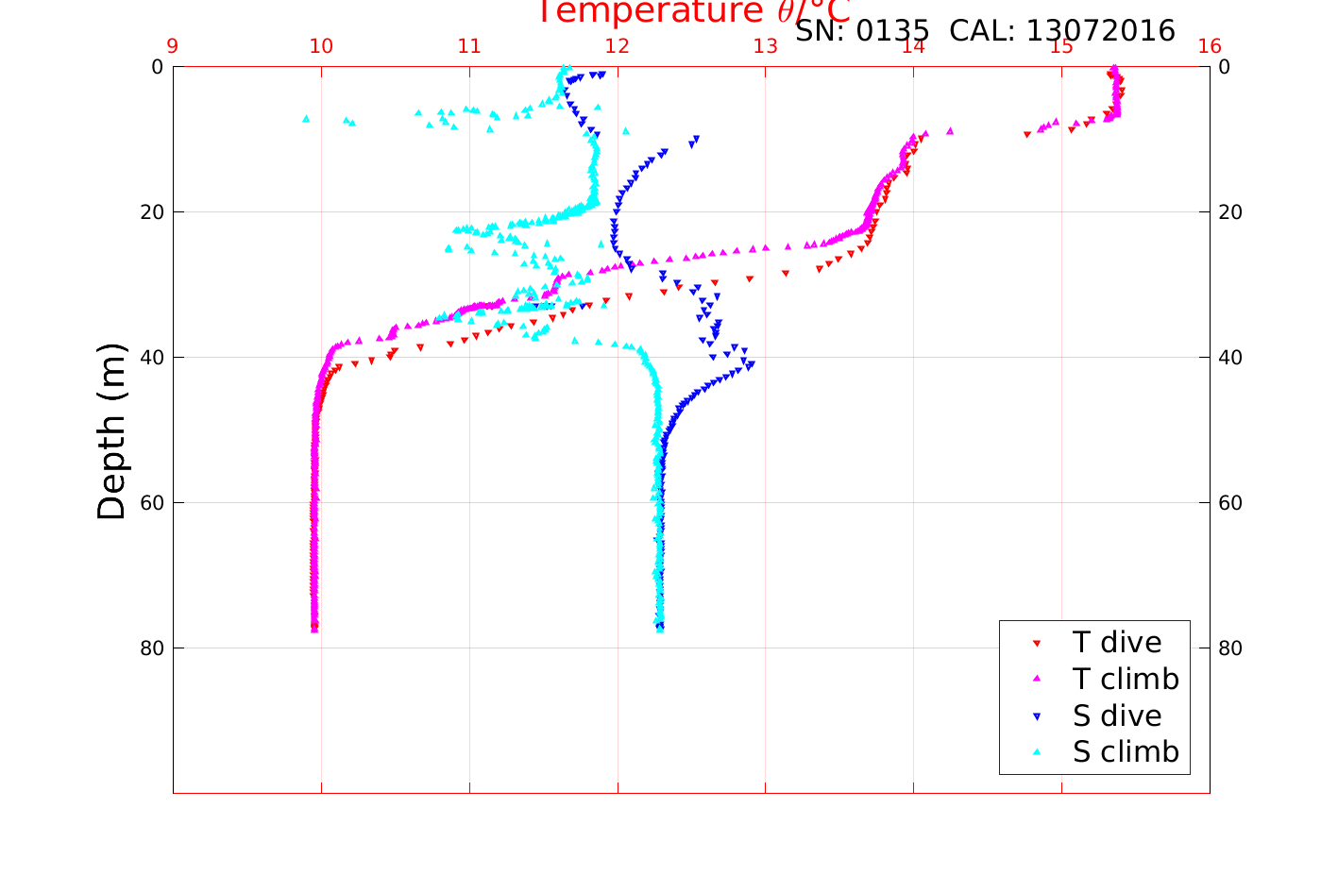Screen dimensions: 1338x892
Task: Click the blue S dive legend marker
Action: tap(1036, 716)
